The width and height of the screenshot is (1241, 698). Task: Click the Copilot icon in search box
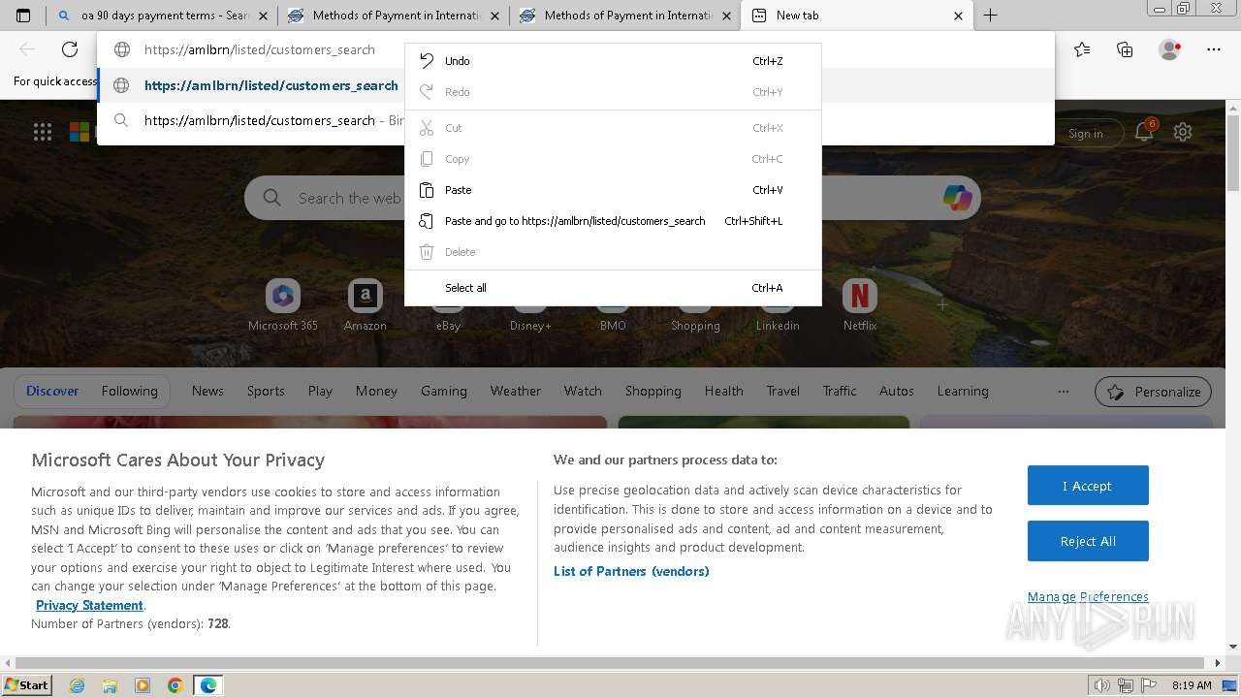tap(957, 198)
